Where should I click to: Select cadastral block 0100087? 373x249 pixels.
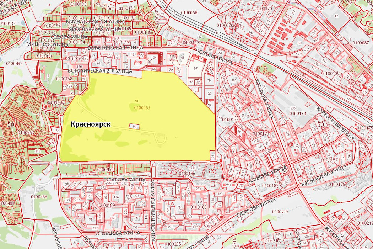click(x=361, y=43)
